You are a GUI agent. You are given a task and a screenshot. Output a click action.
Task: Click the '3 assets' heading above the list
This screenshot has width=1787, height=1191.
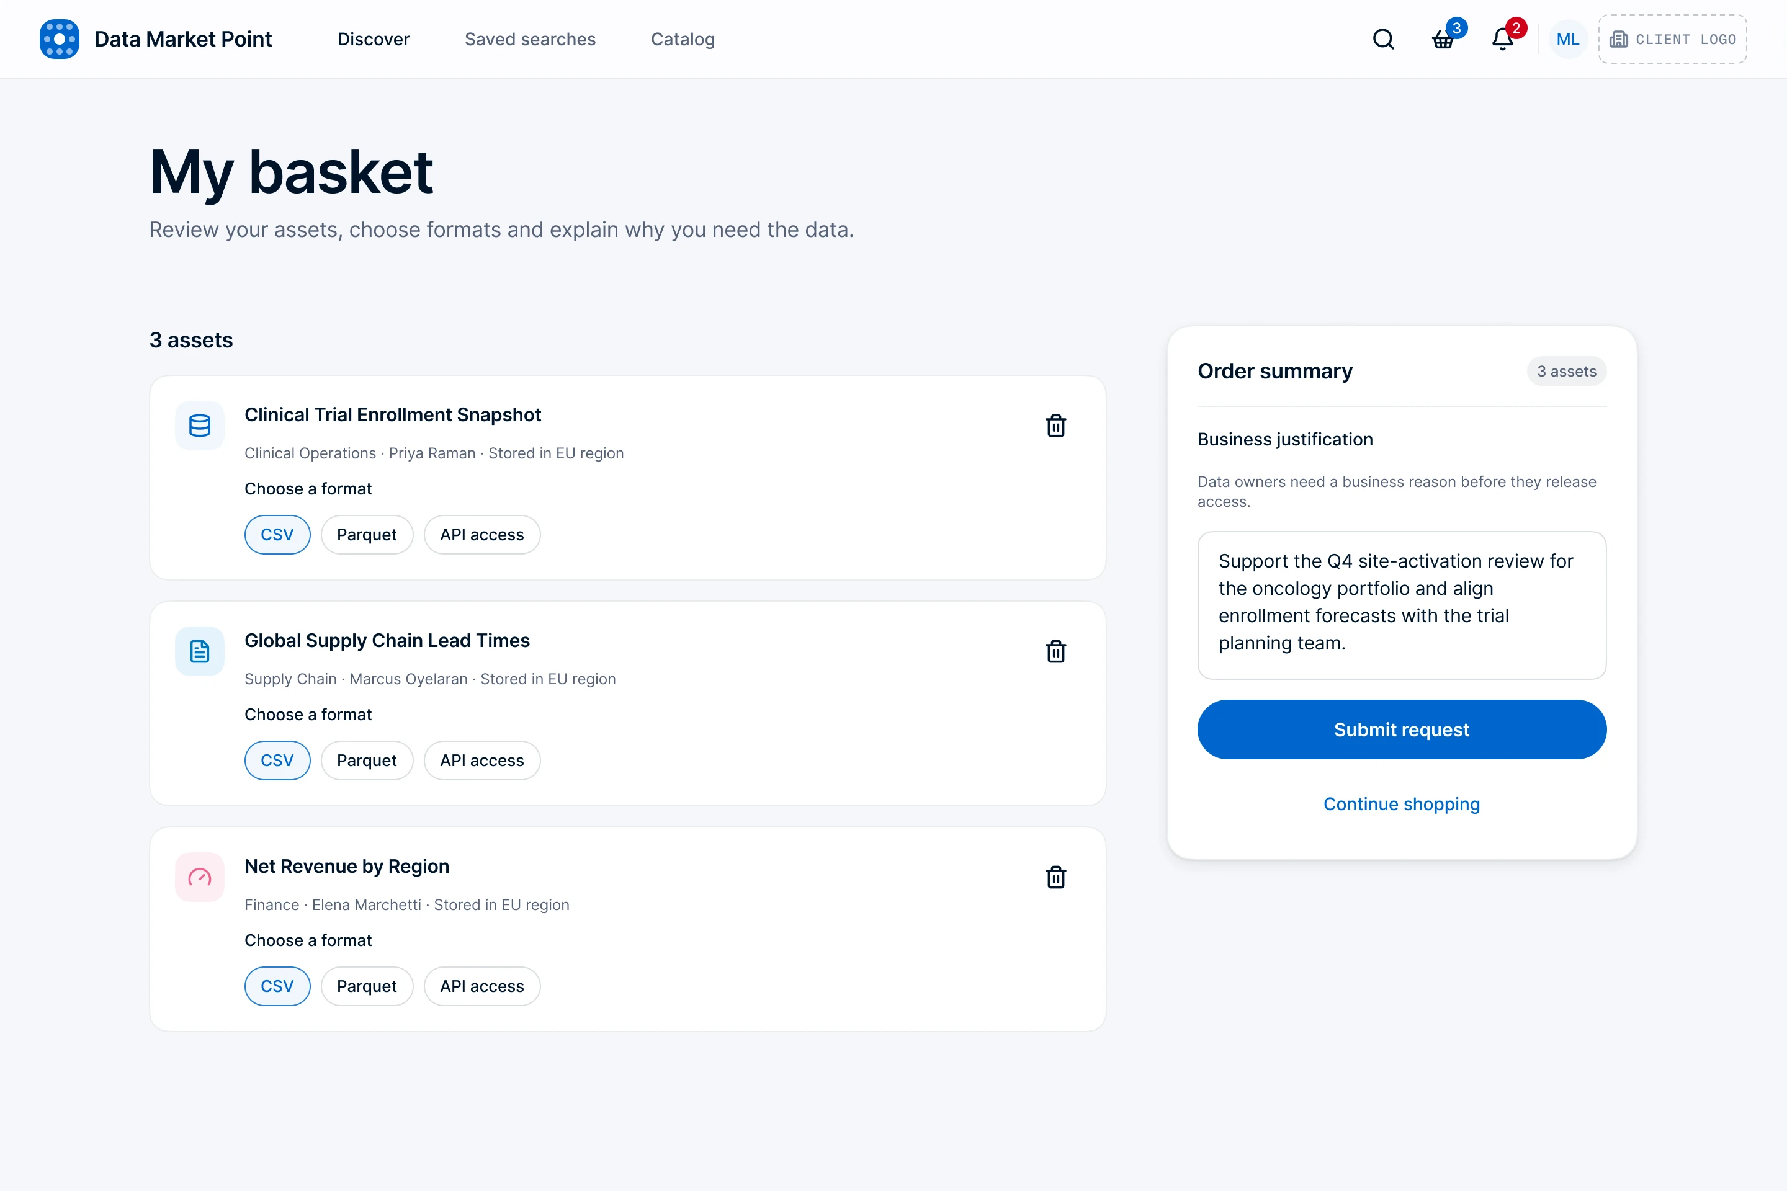[x=190, y=339]
